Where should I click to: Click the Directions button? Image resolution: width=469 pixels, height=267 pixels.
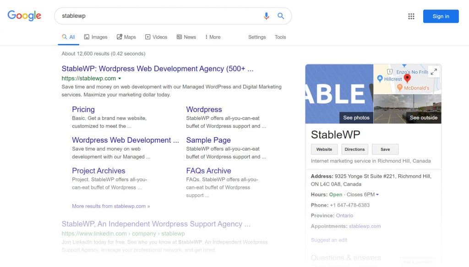coord(354,150)
